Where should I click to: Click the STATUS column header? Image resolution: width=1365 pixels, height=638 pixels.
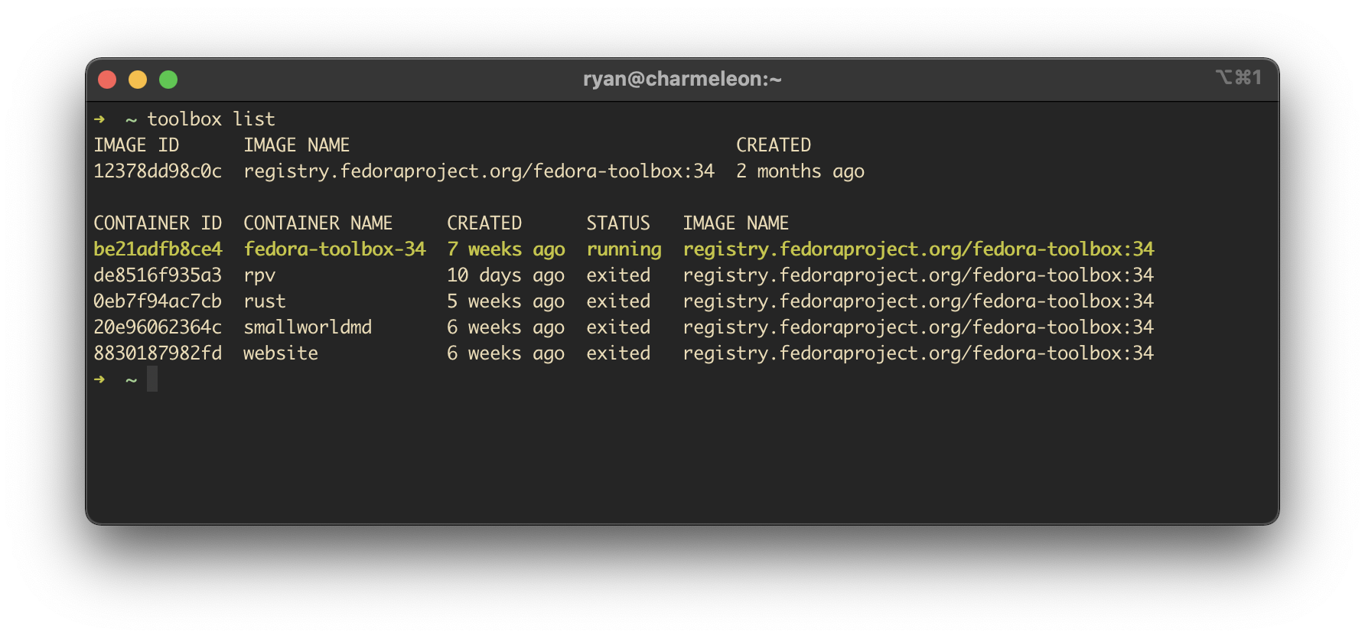pyautogui.click(x=617, y=223)
